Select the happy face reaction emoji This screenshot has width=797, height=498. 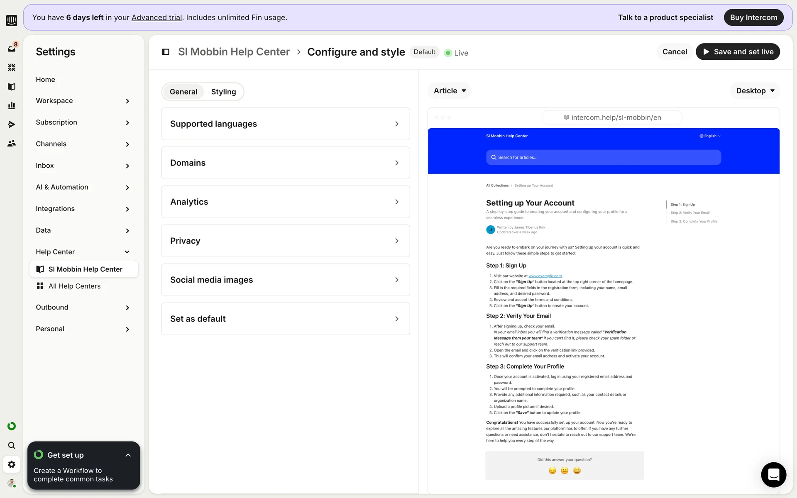[x=577, y=470]
